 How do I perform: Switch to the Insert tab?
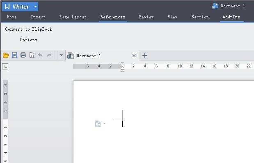[38, 17]
